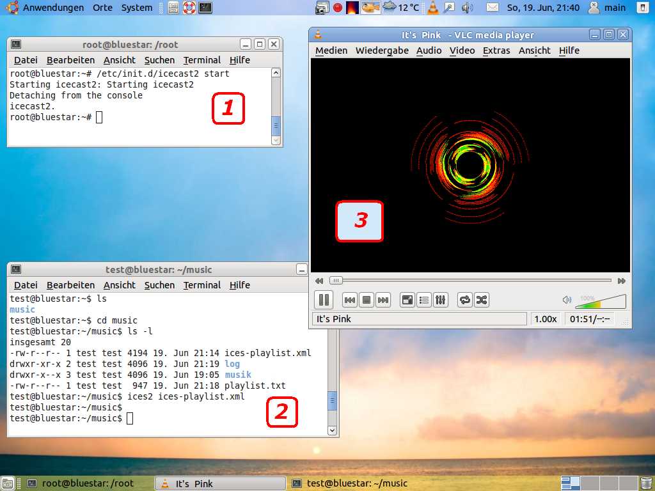Stop playback in VLC
Screen dimensions: 655x491
click(367, 300)
